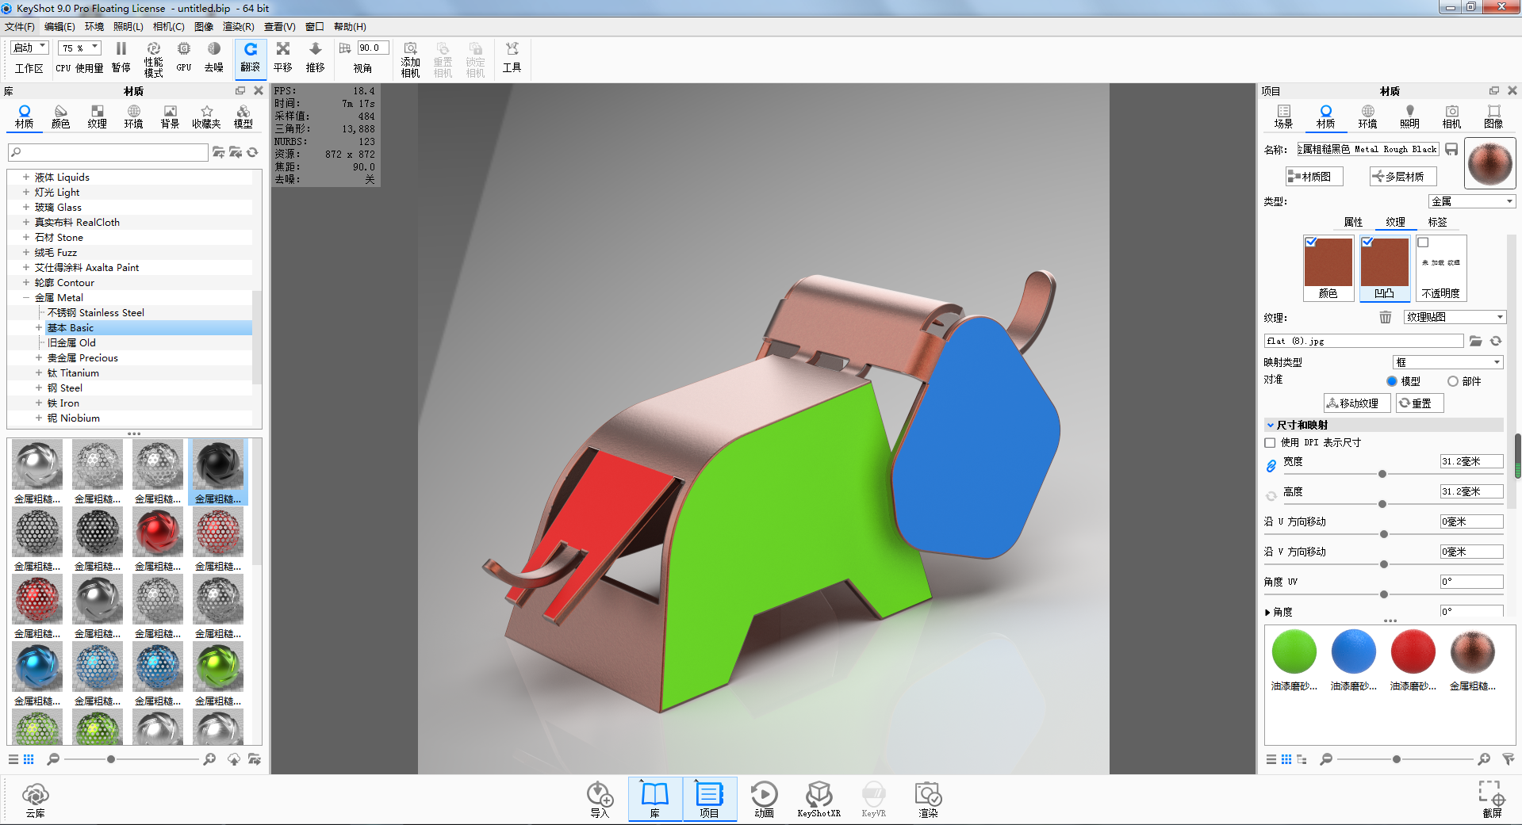Select the Model alignment radio button
This screenshot has width=1522, height=825.
(1392, 381)
